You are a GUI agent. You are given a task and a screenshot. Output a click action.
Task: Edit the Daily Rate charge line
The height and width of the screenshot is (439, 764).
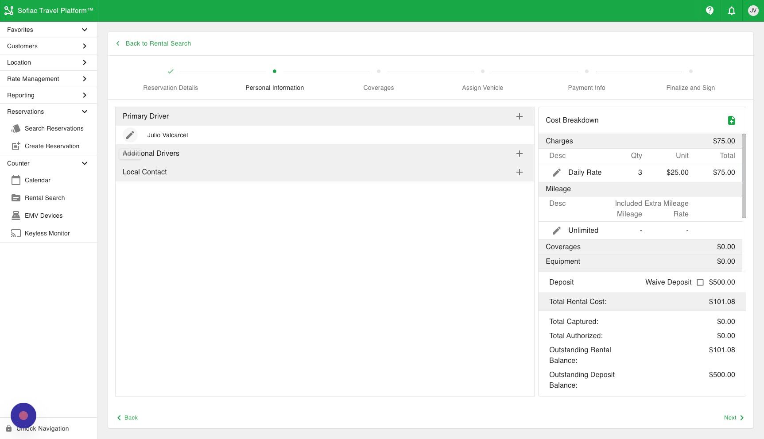556,172
